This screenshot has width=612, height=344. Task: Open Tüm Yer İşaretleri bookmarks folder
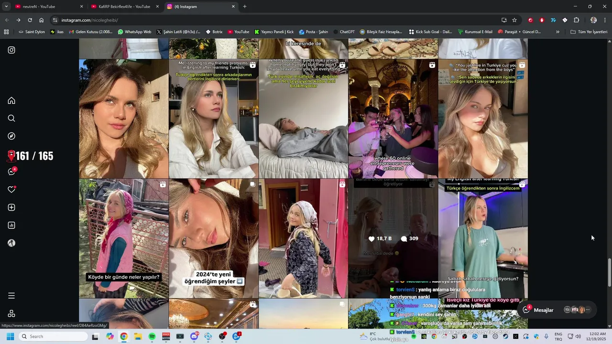coord(589,32)
